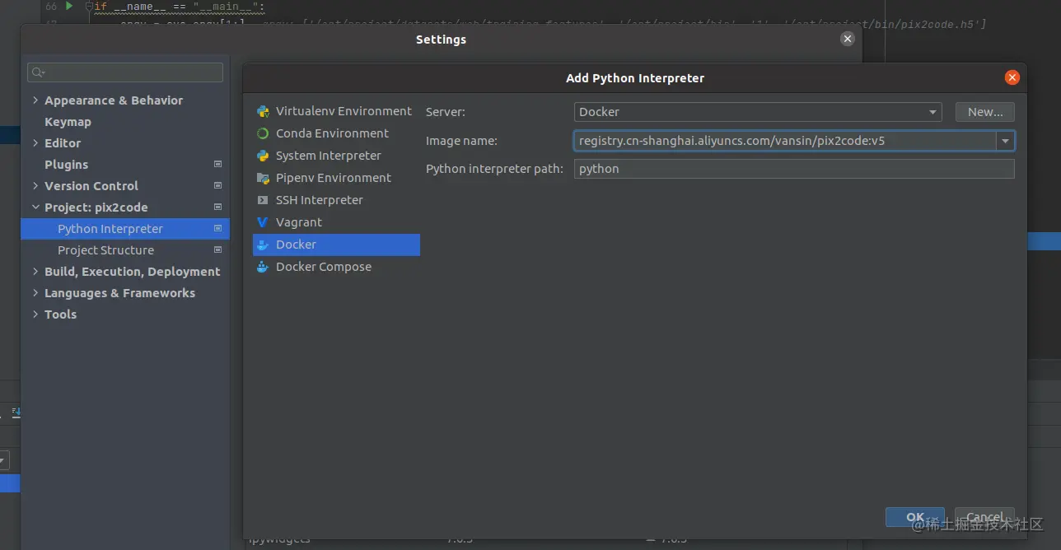Expand the Editor settings group

[35, 143]
